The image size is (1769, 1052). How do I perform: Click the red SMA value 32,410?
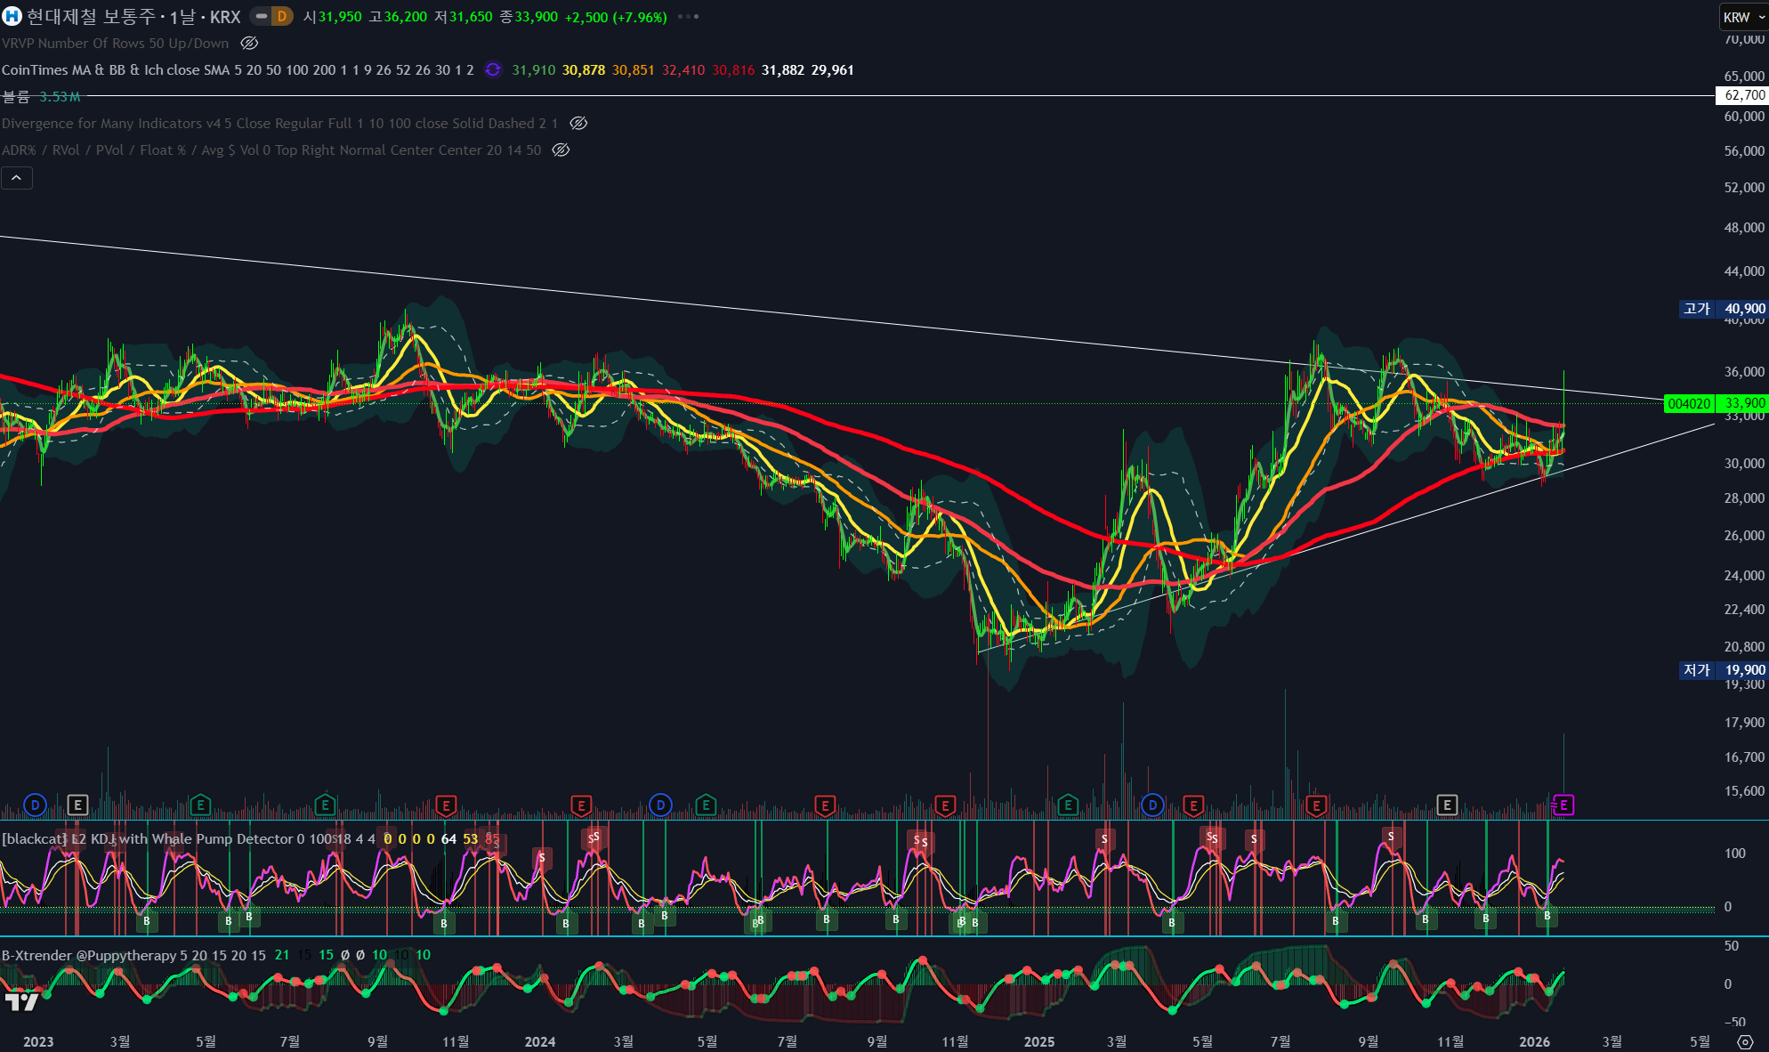pyautogui.click(x=683, y=69)
